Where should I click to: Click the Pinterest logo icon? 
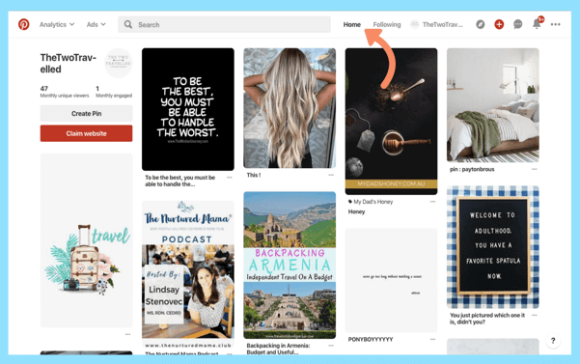[x=24, y=24]
